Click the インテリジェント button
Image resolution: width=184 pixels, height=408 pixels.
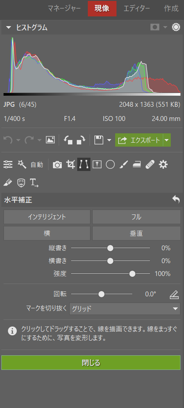coord(47,217)
